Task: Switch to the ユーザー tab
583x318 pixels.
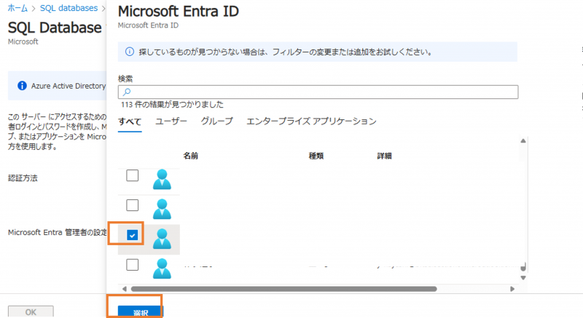Action: [x=171, y=122]
